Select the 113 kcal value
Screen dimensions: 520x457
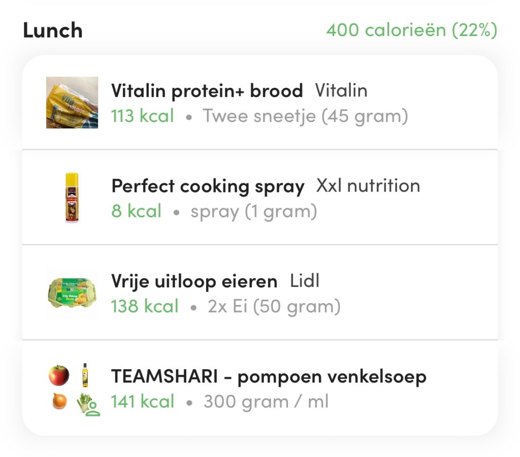tap(143, 116)
